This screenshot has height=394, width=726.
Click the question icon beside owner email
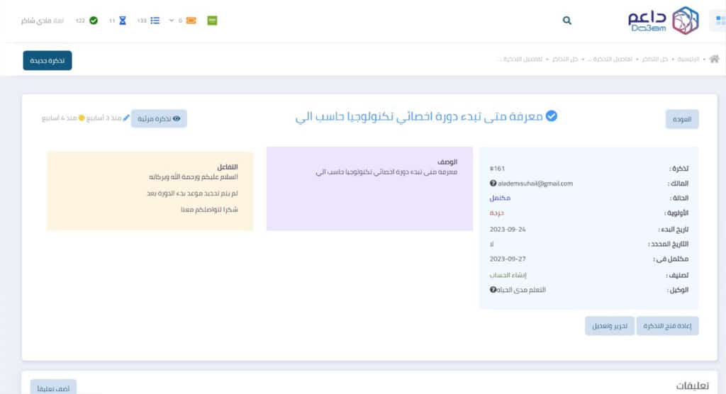coord(493,184)
